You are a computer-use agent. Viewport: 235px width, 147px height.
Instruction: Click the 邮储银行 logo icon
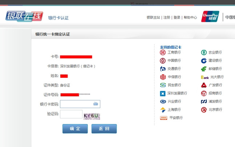[204, 69]
